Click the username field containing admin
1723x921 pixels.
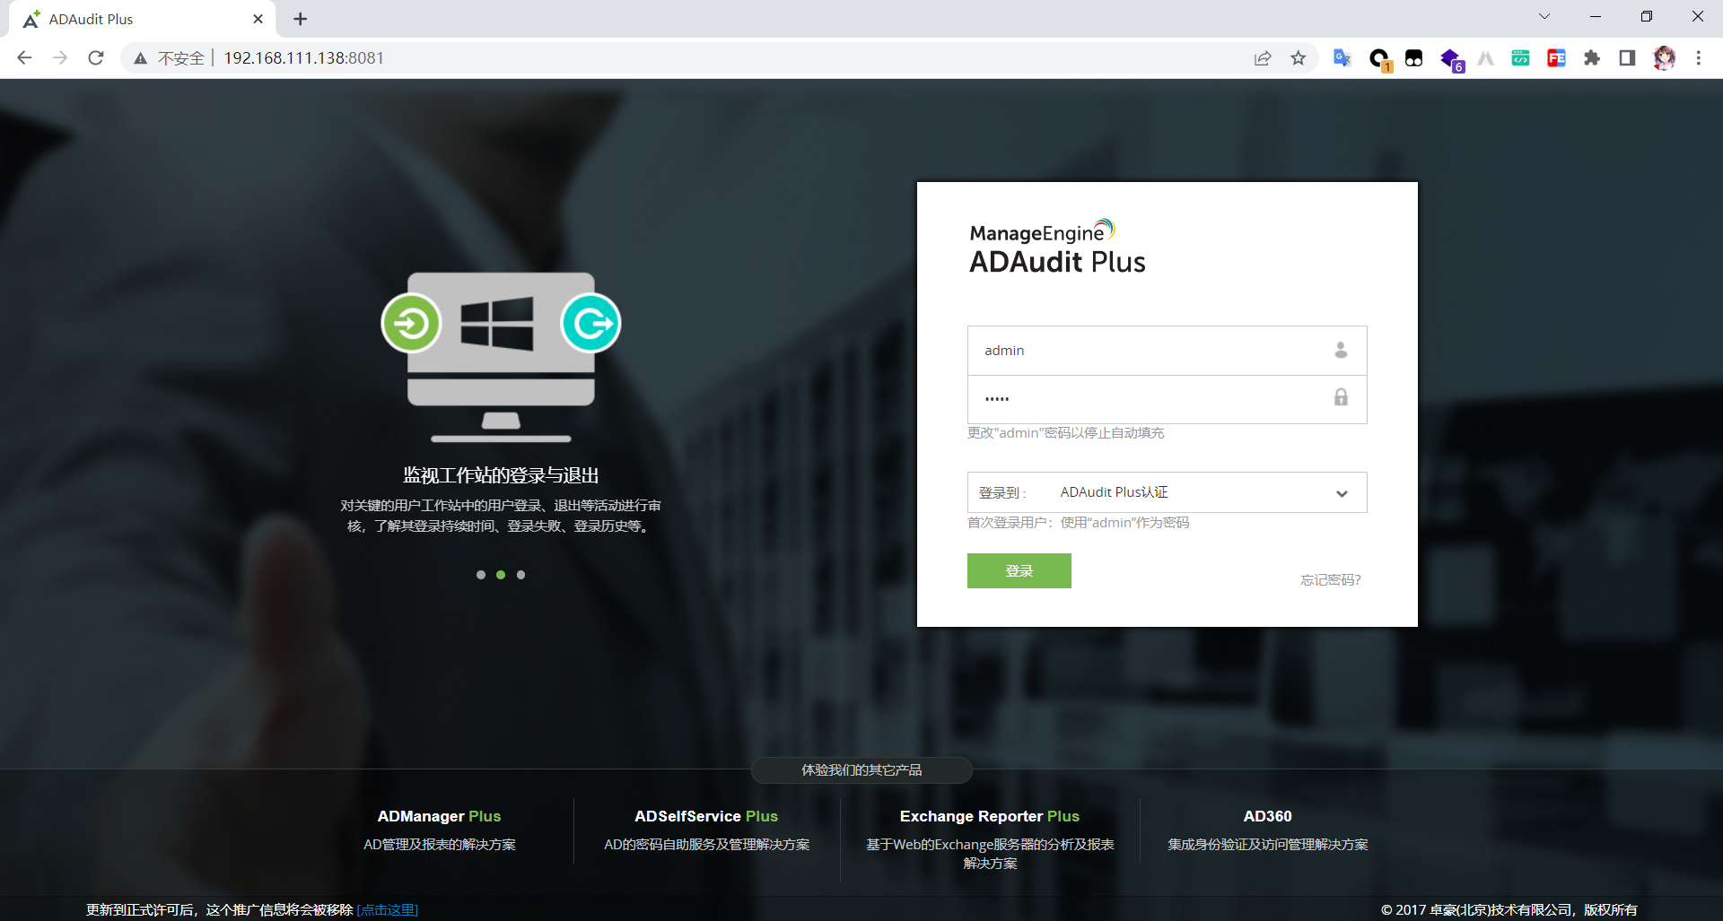[x=1167, y=351]
